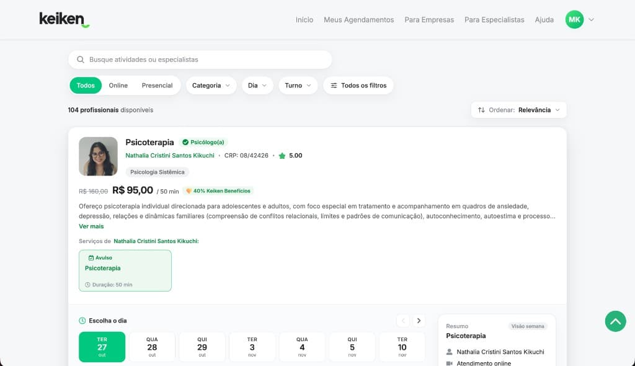
Task: Go to Início page
Action: [x=304, y=19]
